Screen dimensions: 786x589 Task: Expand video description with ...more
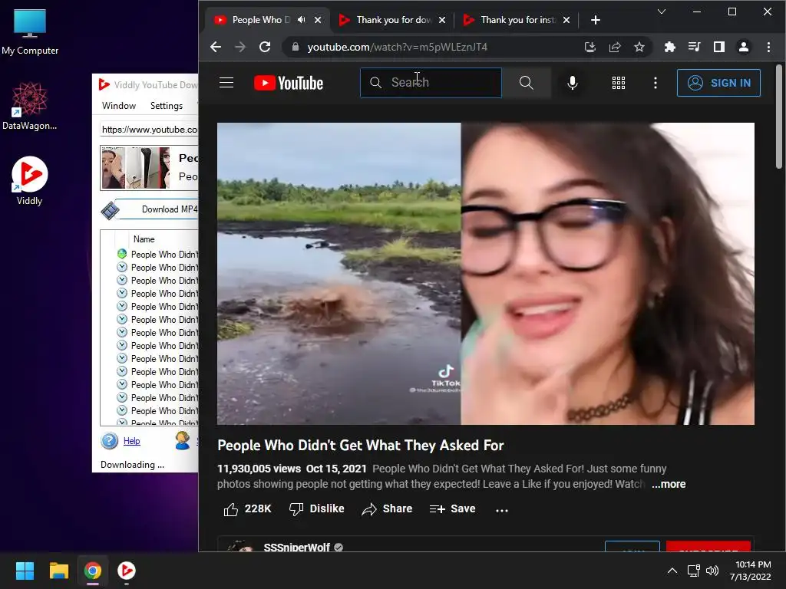(669, 485)
